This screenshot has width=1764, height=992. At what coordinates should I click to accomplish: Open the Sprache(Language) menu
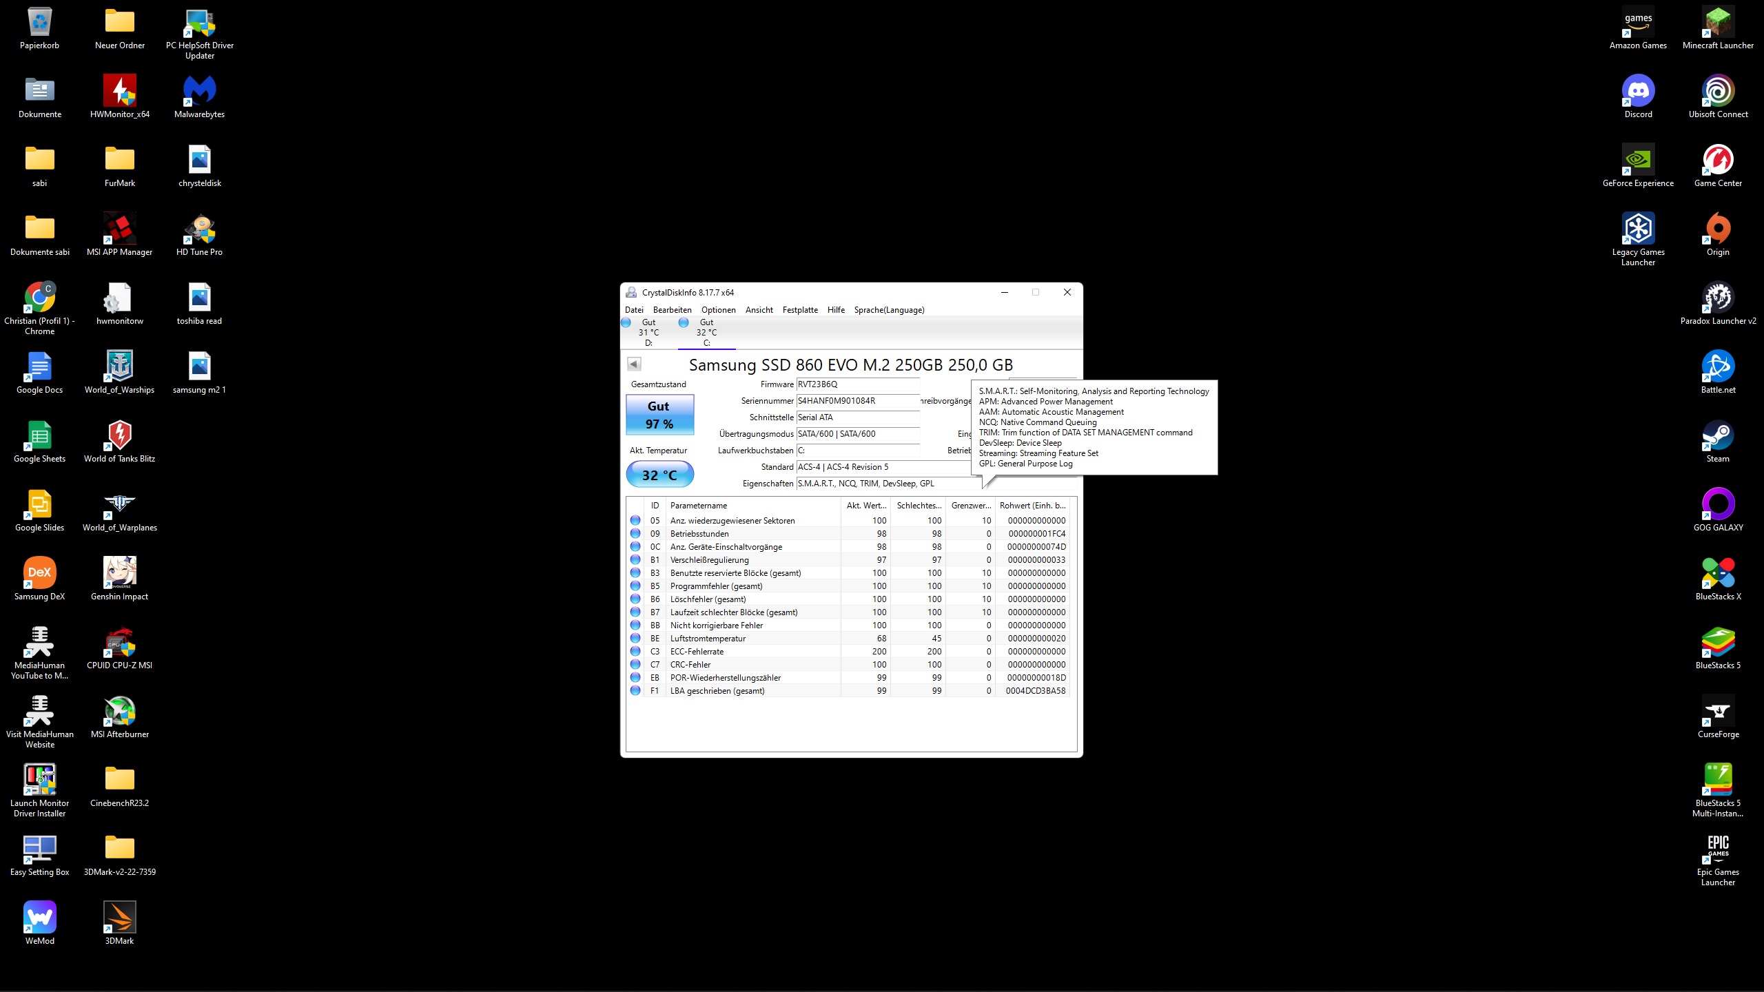(x=889, y=310)
